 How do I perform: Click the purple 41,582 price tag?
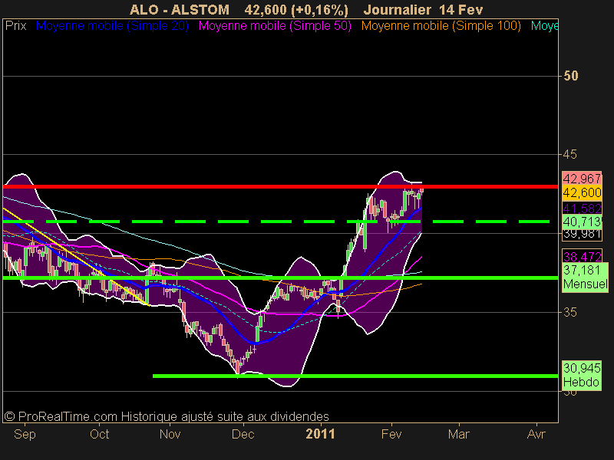[x=582, y=208]
